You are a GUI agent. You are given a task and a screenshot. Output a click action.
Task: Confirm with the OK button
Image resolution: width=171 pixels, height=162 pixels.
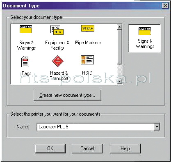[50, 148]
